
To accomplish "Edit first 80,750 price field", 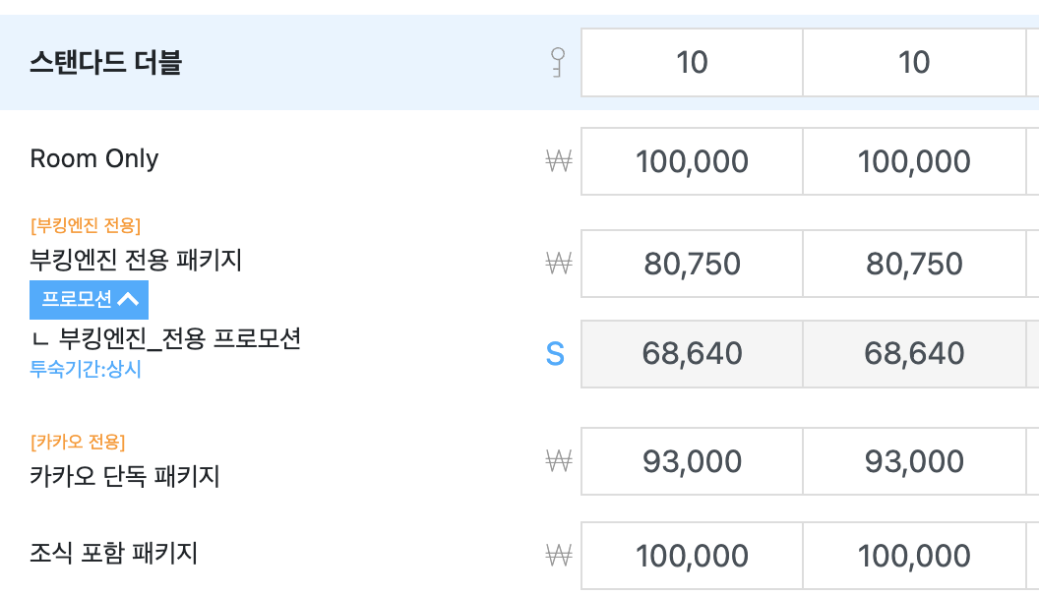I will point(692,263).
